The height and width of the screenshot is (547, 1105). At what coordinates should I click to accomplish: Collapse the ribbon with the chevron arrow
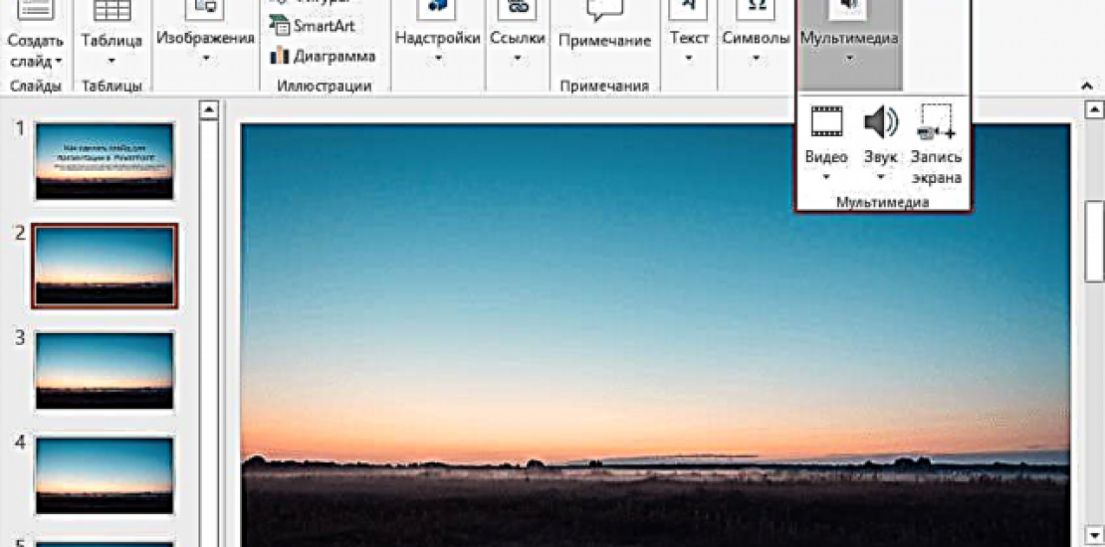[x=1089, y=86]
